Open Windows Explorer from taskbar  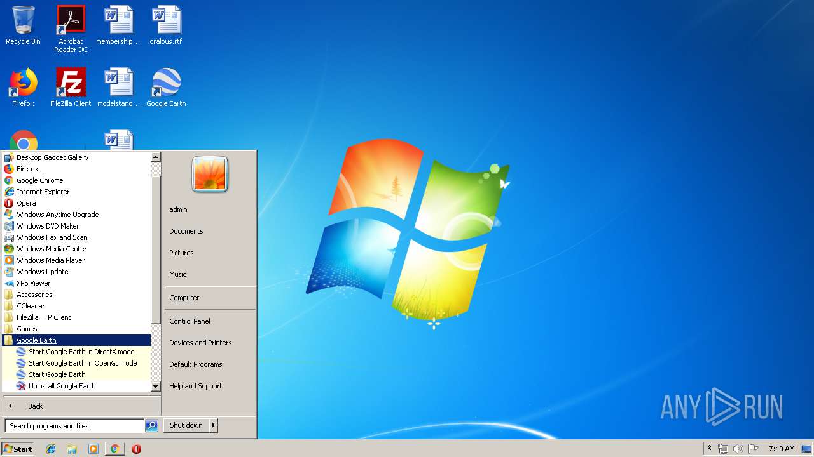coord(72,449)
